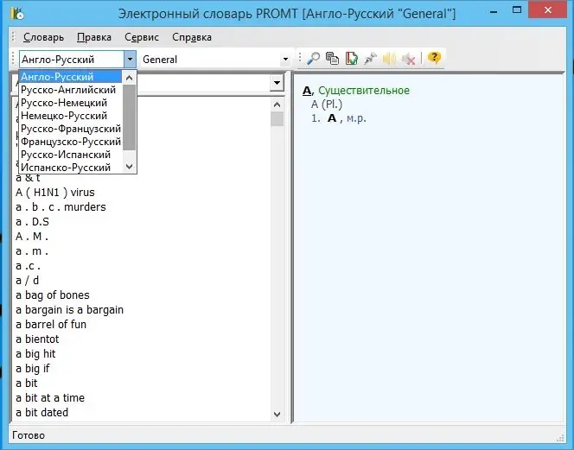Image resolution: width=574 pixels, height=450 pixels.
Task: Select 'a barrel of fun' entry
Action: click(x=51, y=325)
